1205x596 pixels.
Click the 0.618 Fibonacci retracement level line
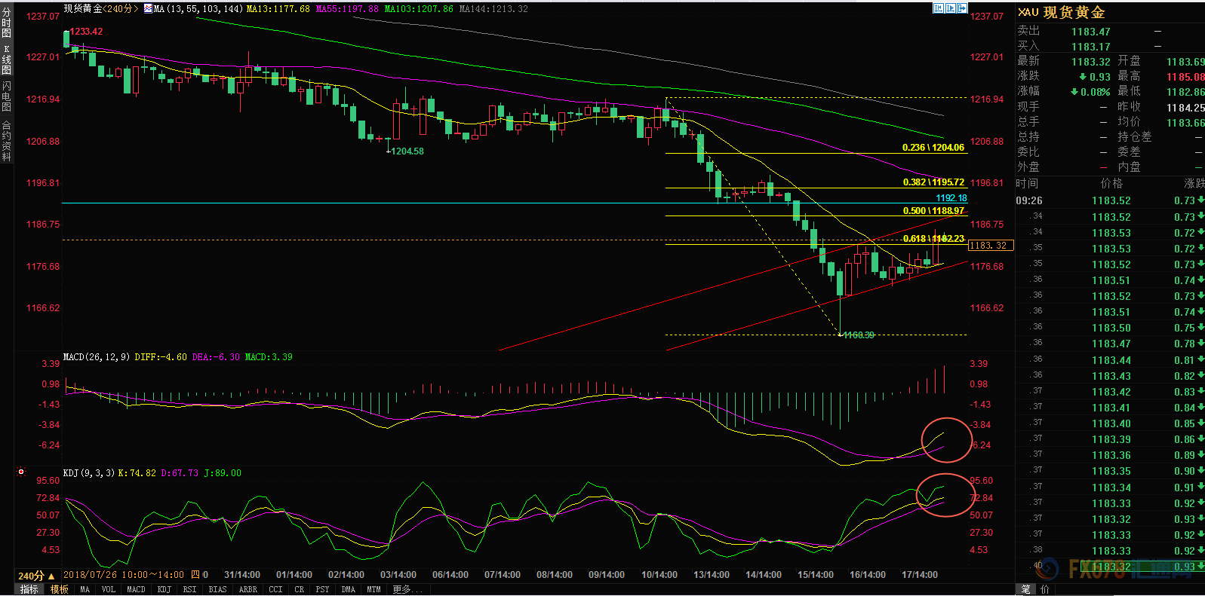coord(816,244)
